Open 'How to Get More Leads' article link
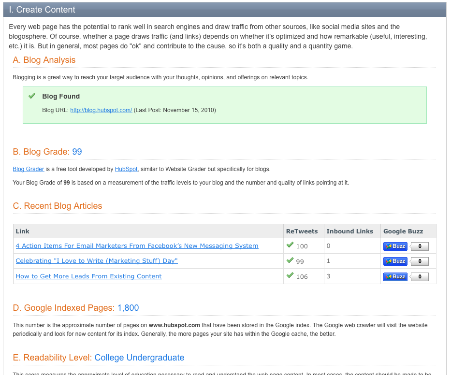 click(88, 276)
